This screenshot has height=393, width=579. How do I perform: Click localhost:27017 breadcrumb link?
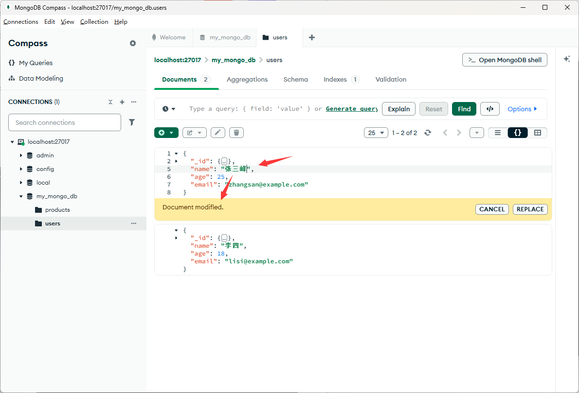pos(178,60)
